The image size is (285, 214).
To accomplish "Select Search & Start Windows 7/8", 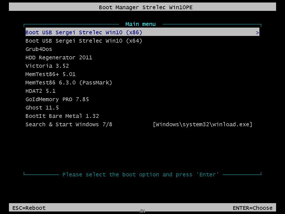I will [69, 124].
